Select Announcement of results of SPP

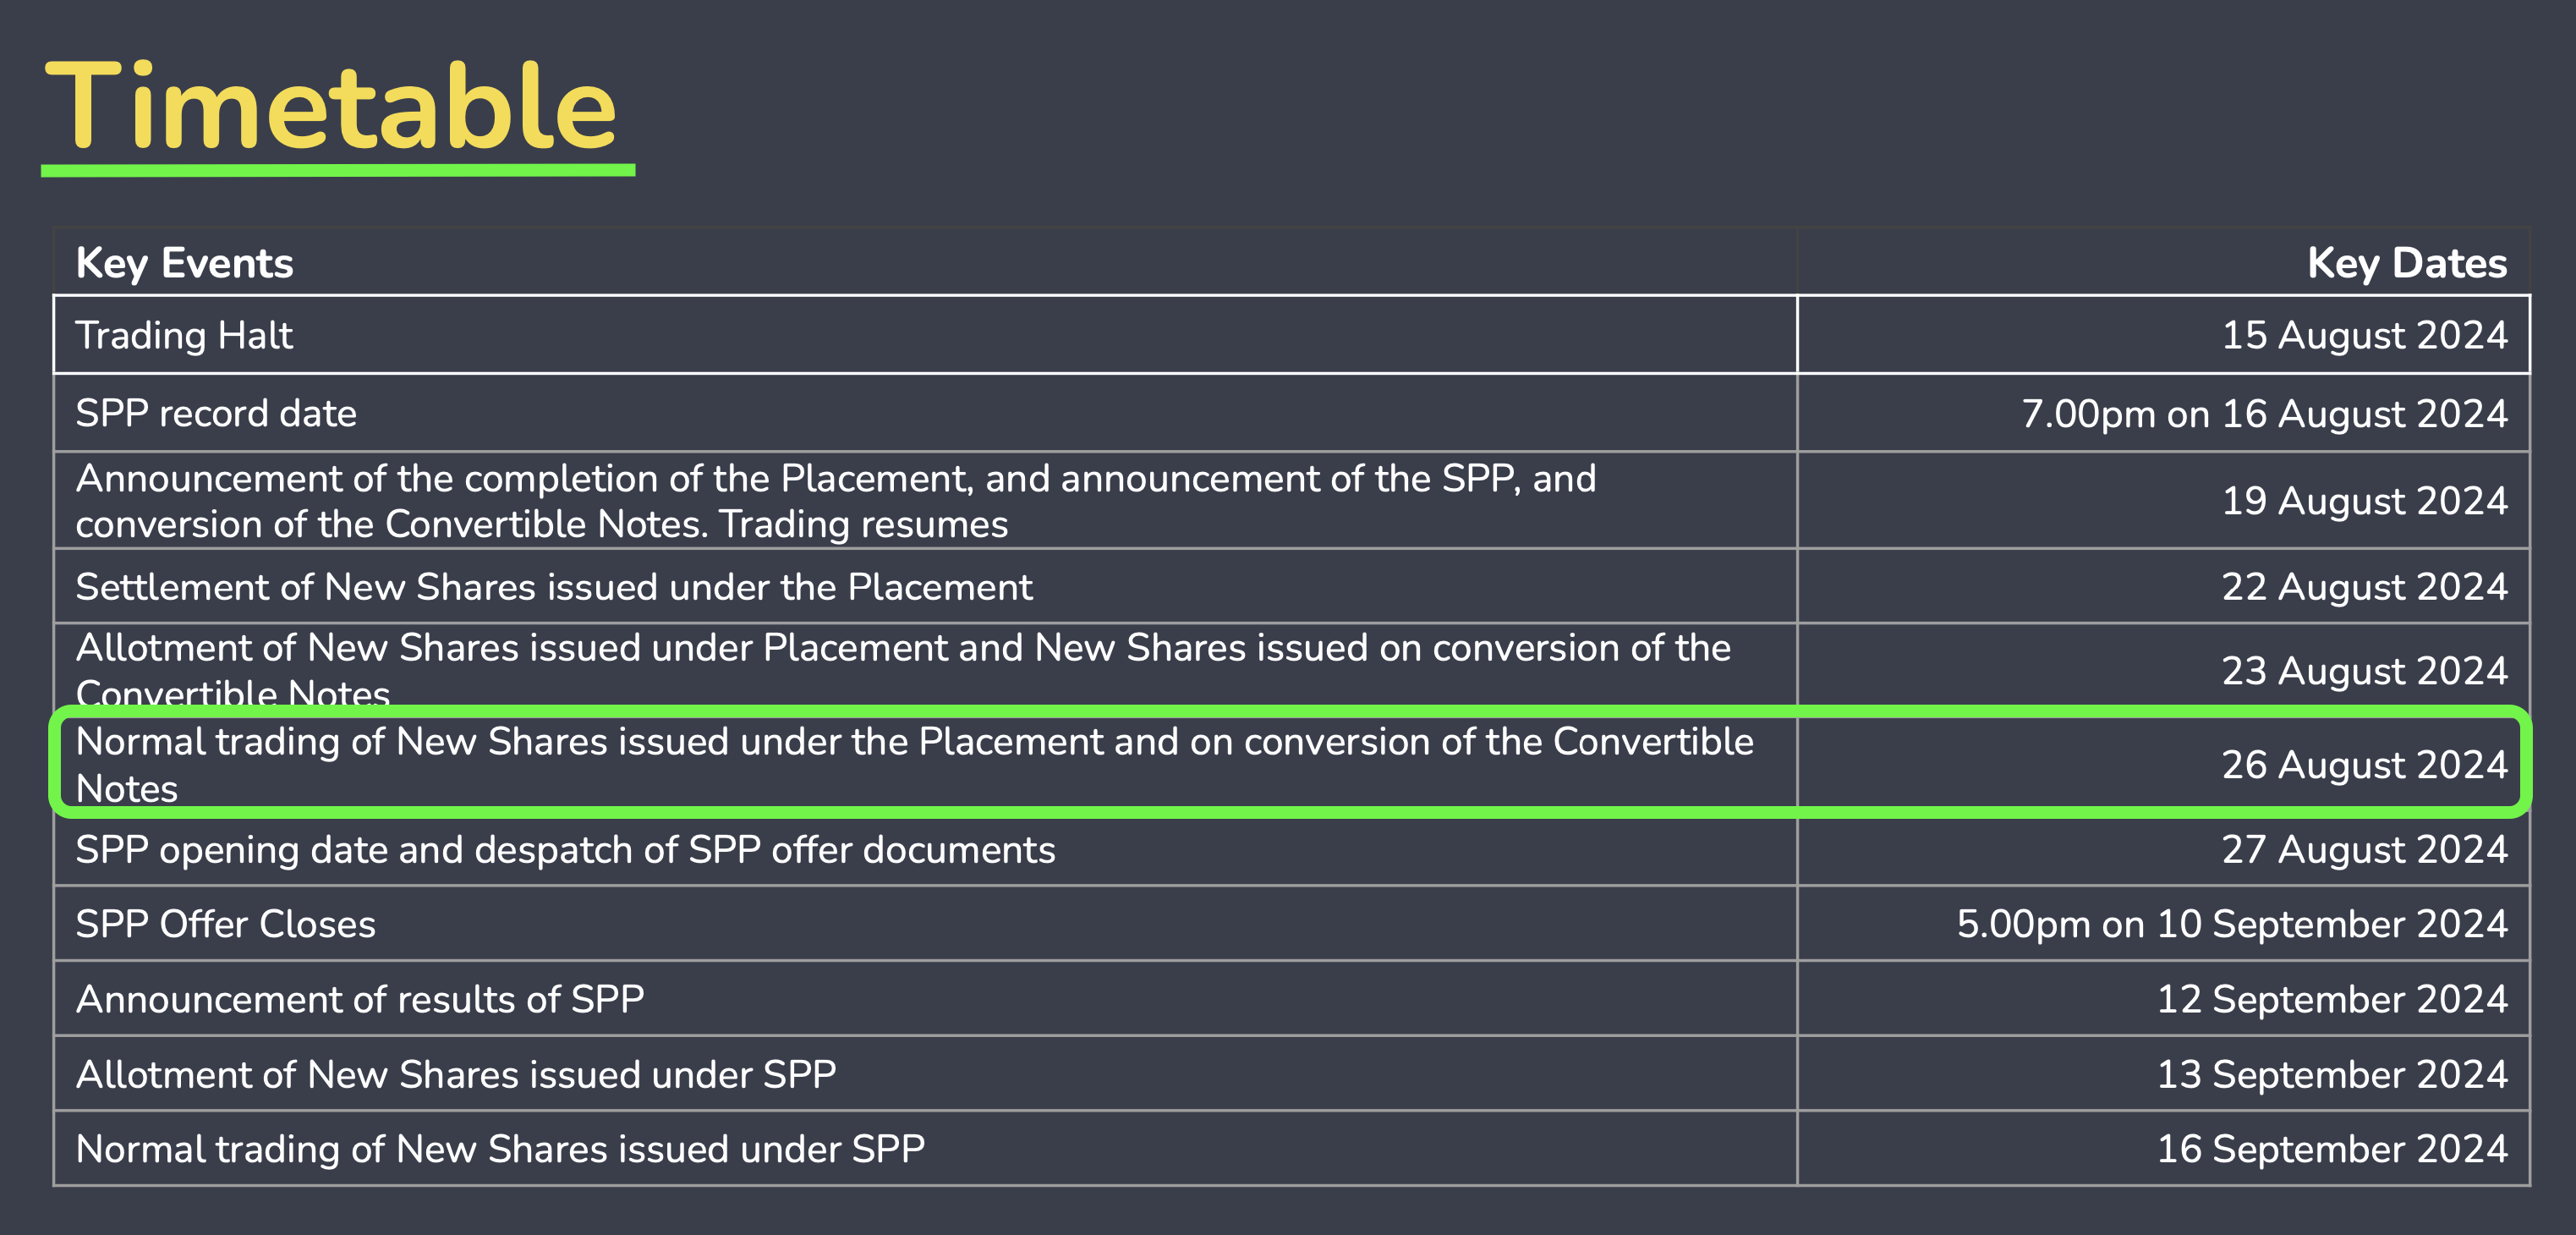pyautogui.click(x=360, y=999)
